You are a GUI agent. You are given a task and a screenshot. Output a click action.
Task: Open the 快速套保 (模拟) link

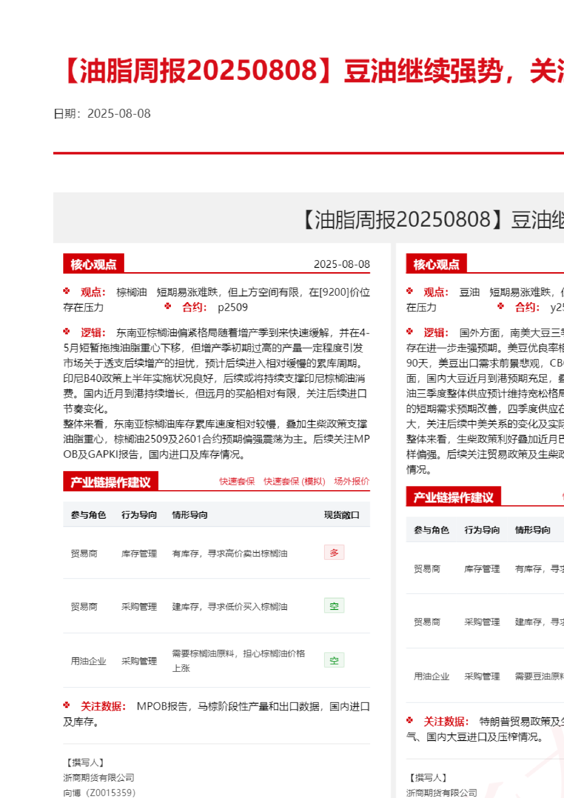(x=294, y=481)
